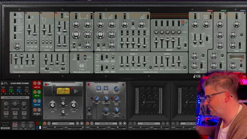Click the Digital Delay slot Mix slider
Screen dimensions: 247x139
118,127
